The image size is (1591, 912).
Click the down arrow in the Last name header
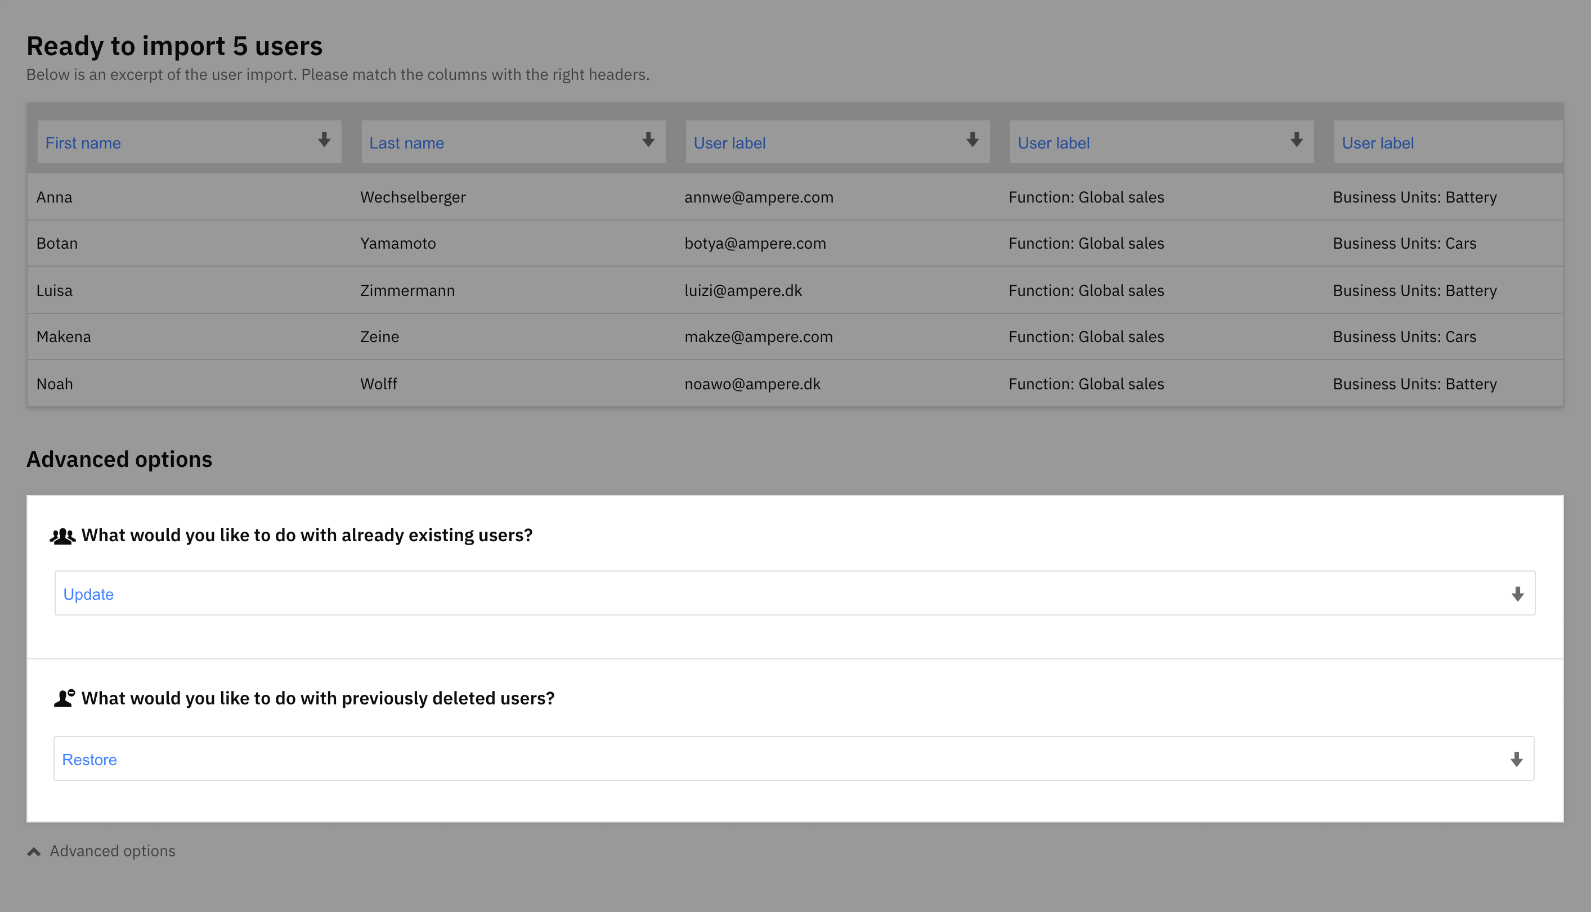tap(648, 140)
